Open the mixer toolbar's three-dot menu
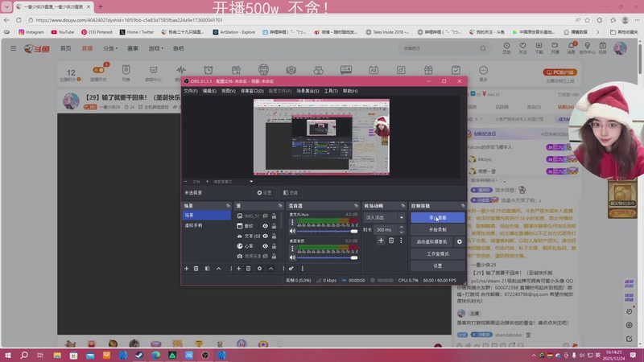Viewport: 644px width, 362px height. click(x=303, y=269)
